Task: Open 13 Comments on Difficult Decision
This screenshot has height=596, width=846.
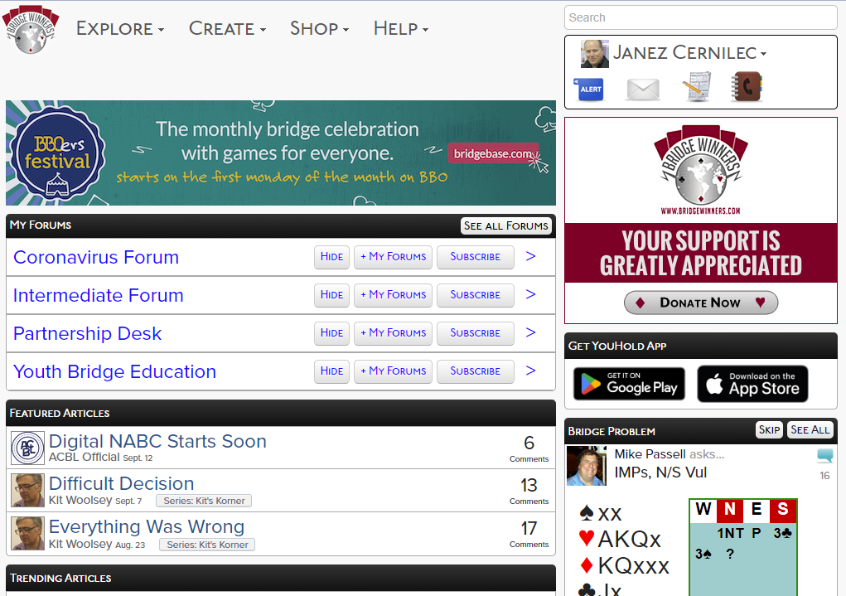Action: click(x=529, y=491)
